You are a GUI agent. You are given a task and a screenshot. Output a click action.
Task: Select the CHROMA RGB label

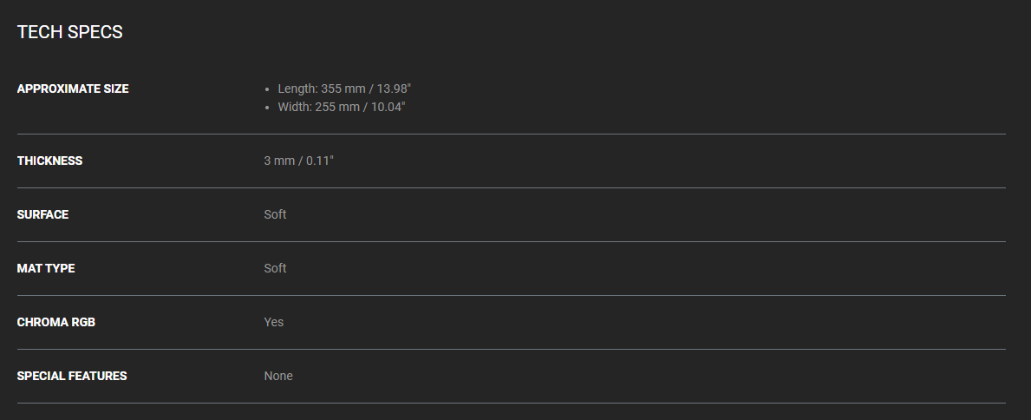click(x=56, y=322)
